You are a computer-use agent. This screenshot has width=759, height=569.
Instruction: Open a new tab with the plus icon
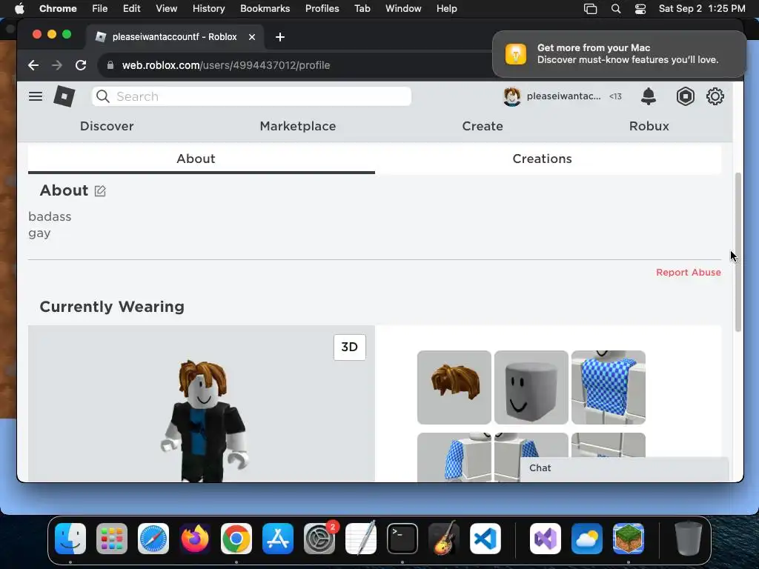pyautogui.click(x=279, y=37)
